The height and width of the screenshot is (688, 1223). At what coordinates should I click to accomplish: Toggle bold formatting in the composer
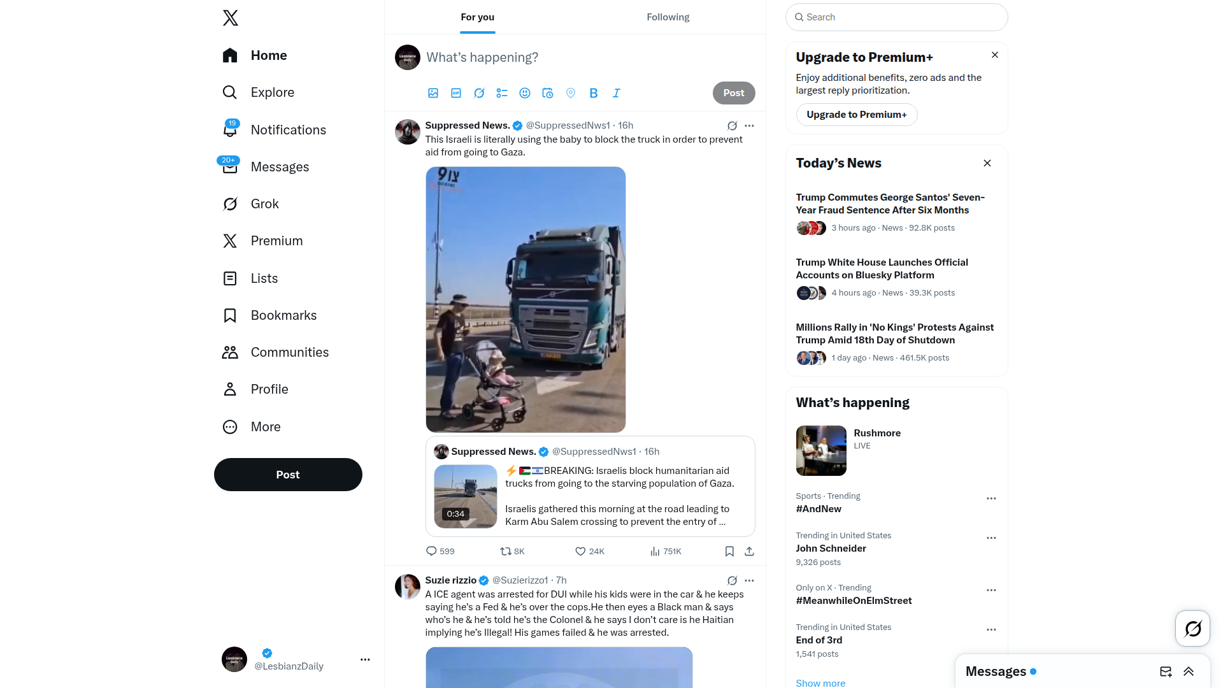pyautogui.click(x=594, y=93)
